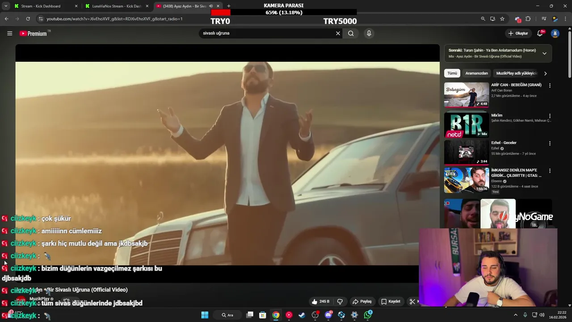
Task: Open Chrome profile avatar
Action: click(x=555, y=19)
